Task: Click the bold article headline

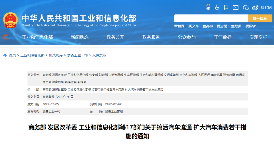Action: 137,132
